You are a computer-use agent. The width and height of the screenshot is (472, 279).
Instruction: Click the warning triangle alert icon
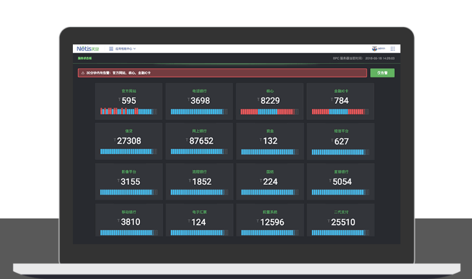(x=83, y=73)
